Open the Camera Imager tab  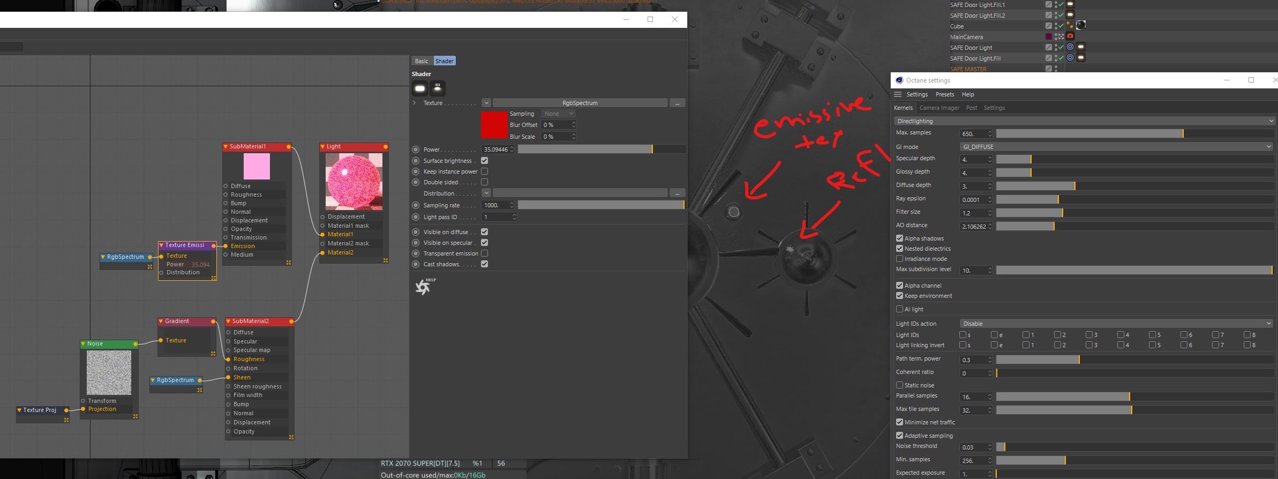pyautogui.click(x=939, y=108)
